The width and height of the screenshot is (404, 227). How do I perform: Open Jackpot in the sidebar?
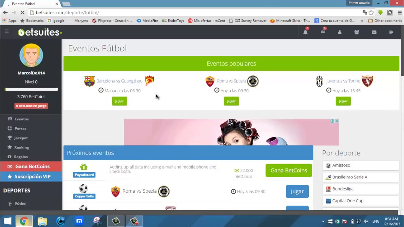pyautogui.click(x=21, y=138)
